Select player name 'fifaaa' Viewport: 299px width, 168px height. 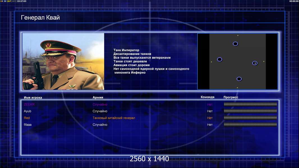coord(28,125)
